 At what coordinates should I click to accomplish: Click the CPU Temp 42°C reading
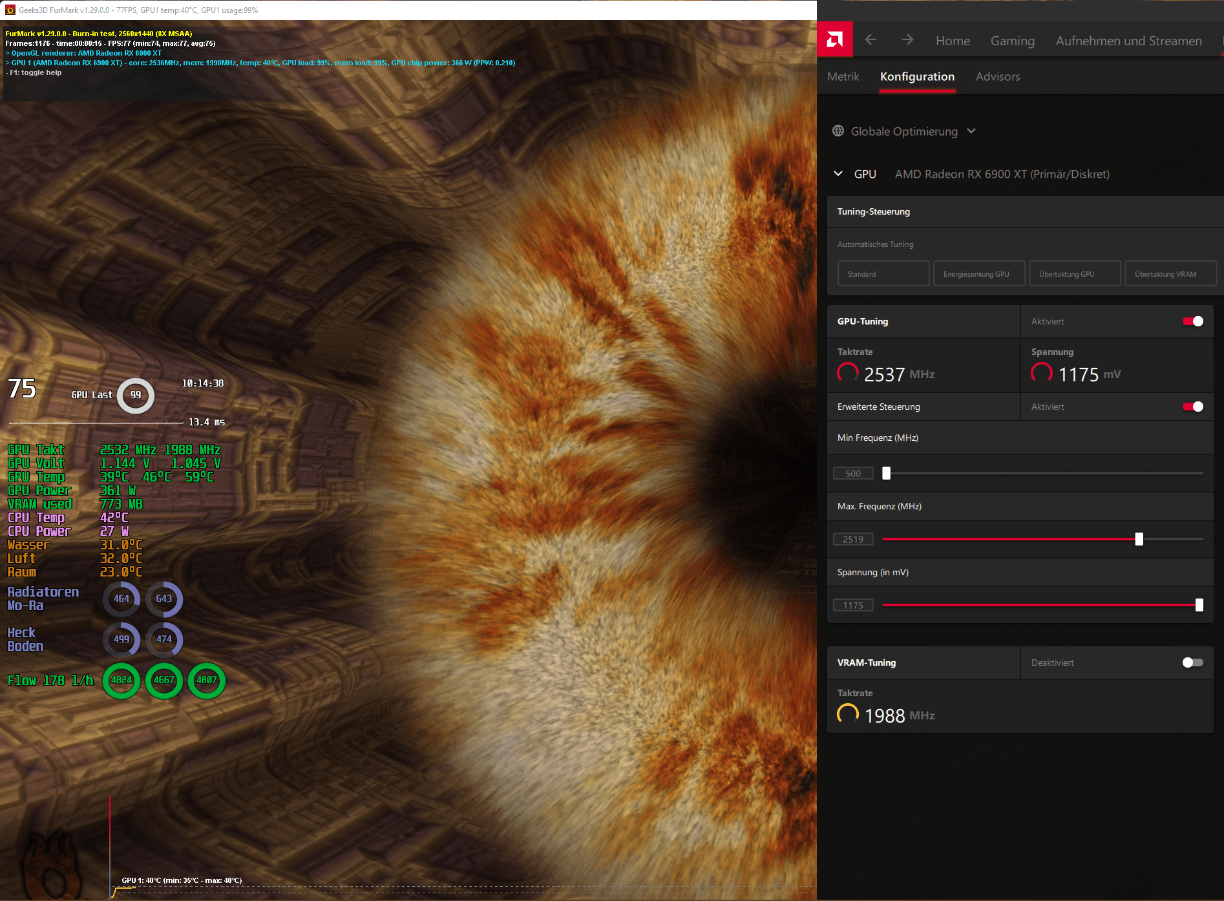[68, 518]
